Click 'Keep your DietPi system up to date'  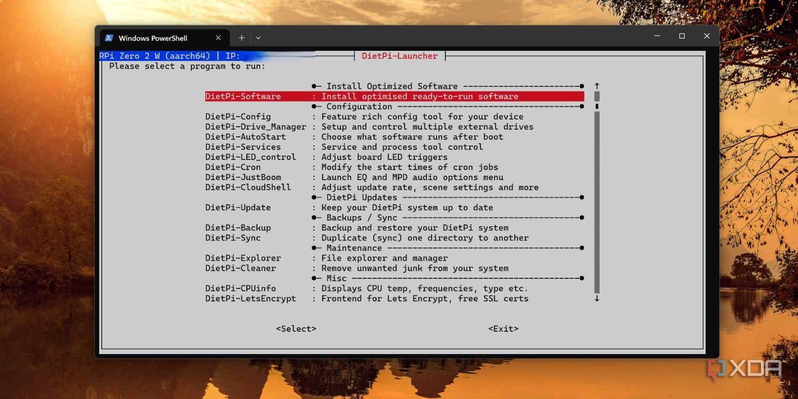click(x=407, y=207)
